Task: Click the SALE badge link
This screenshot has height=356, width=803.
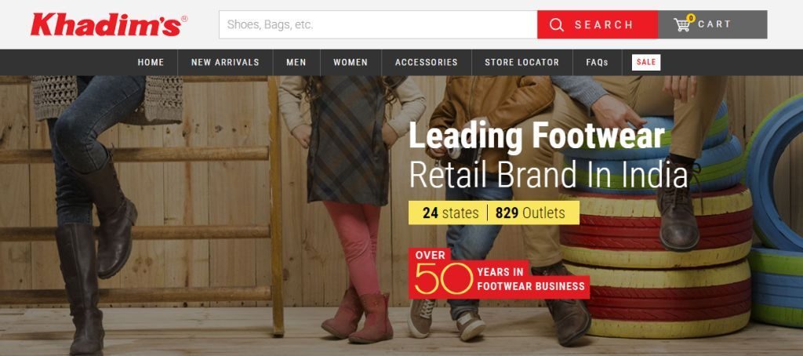Action: pos(646,62)
